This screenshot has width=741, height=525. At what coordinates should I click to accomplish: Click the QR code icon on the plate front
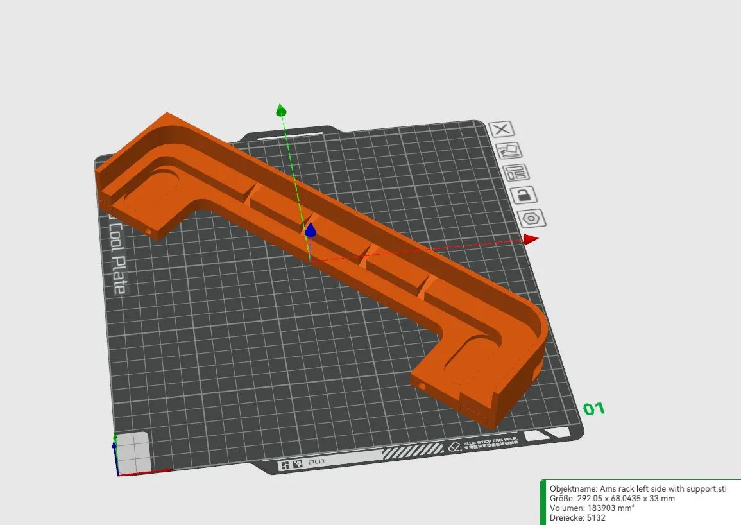pos(297,463)
